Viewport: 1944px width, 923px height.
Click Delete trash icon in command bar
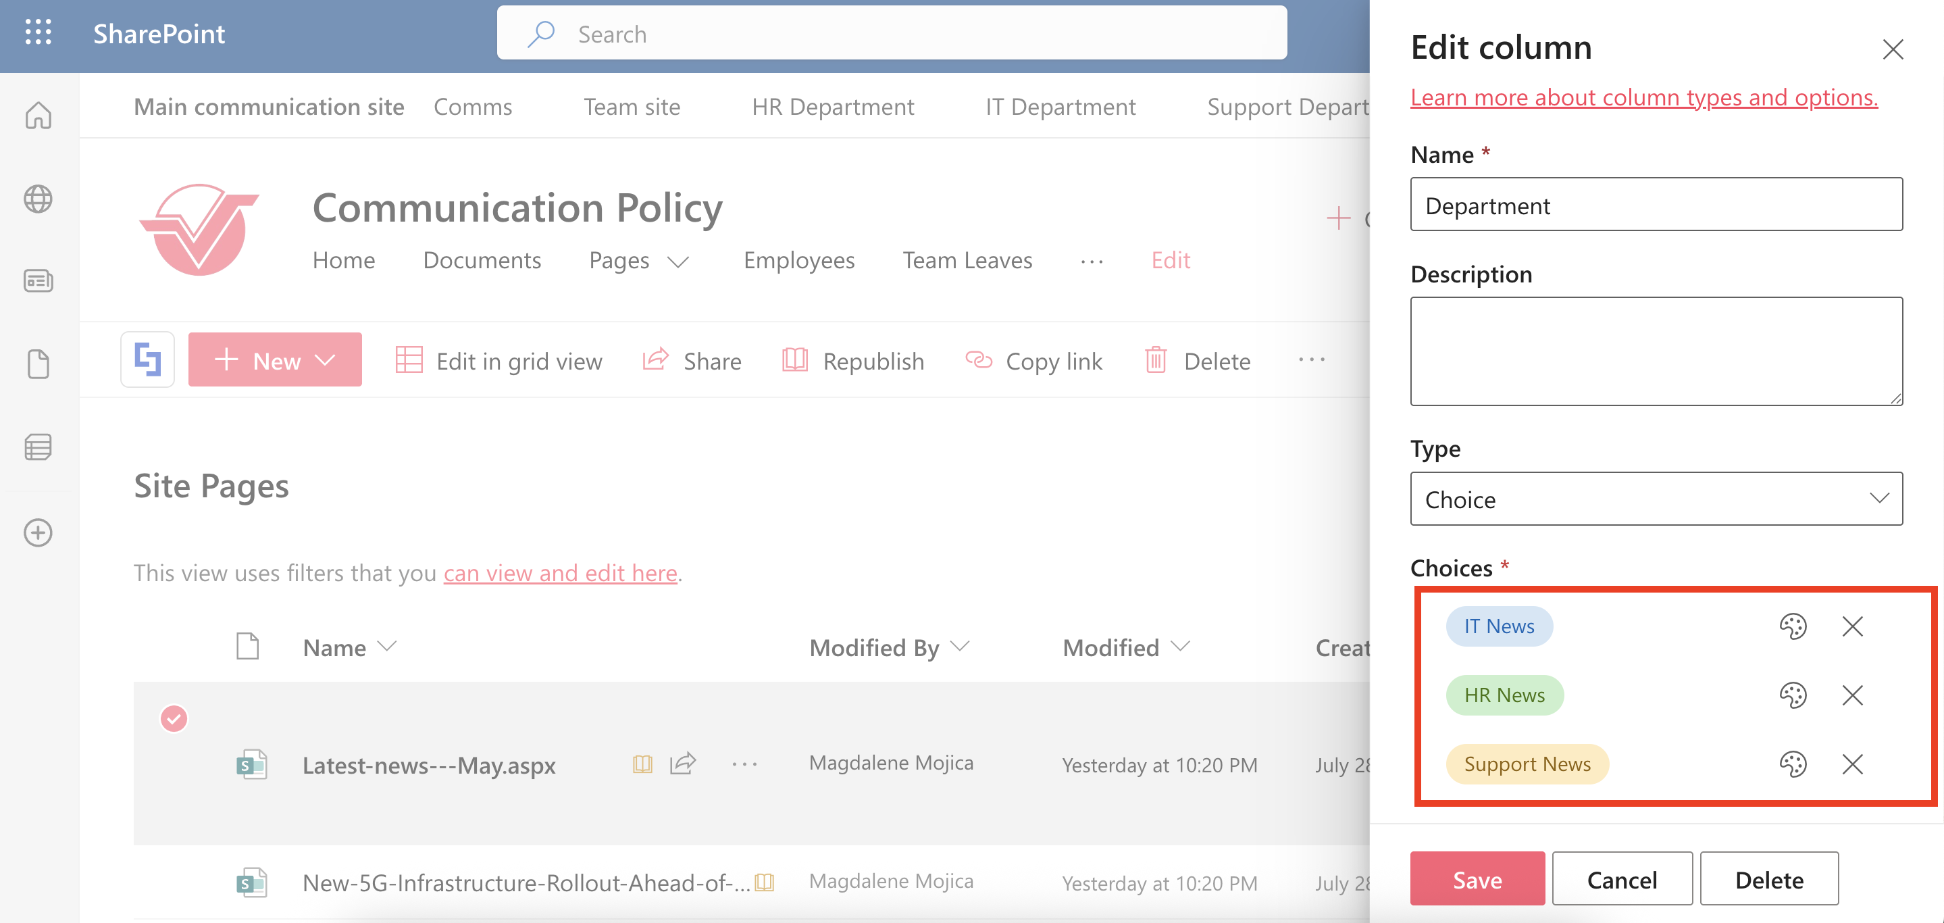(1155, 361)
